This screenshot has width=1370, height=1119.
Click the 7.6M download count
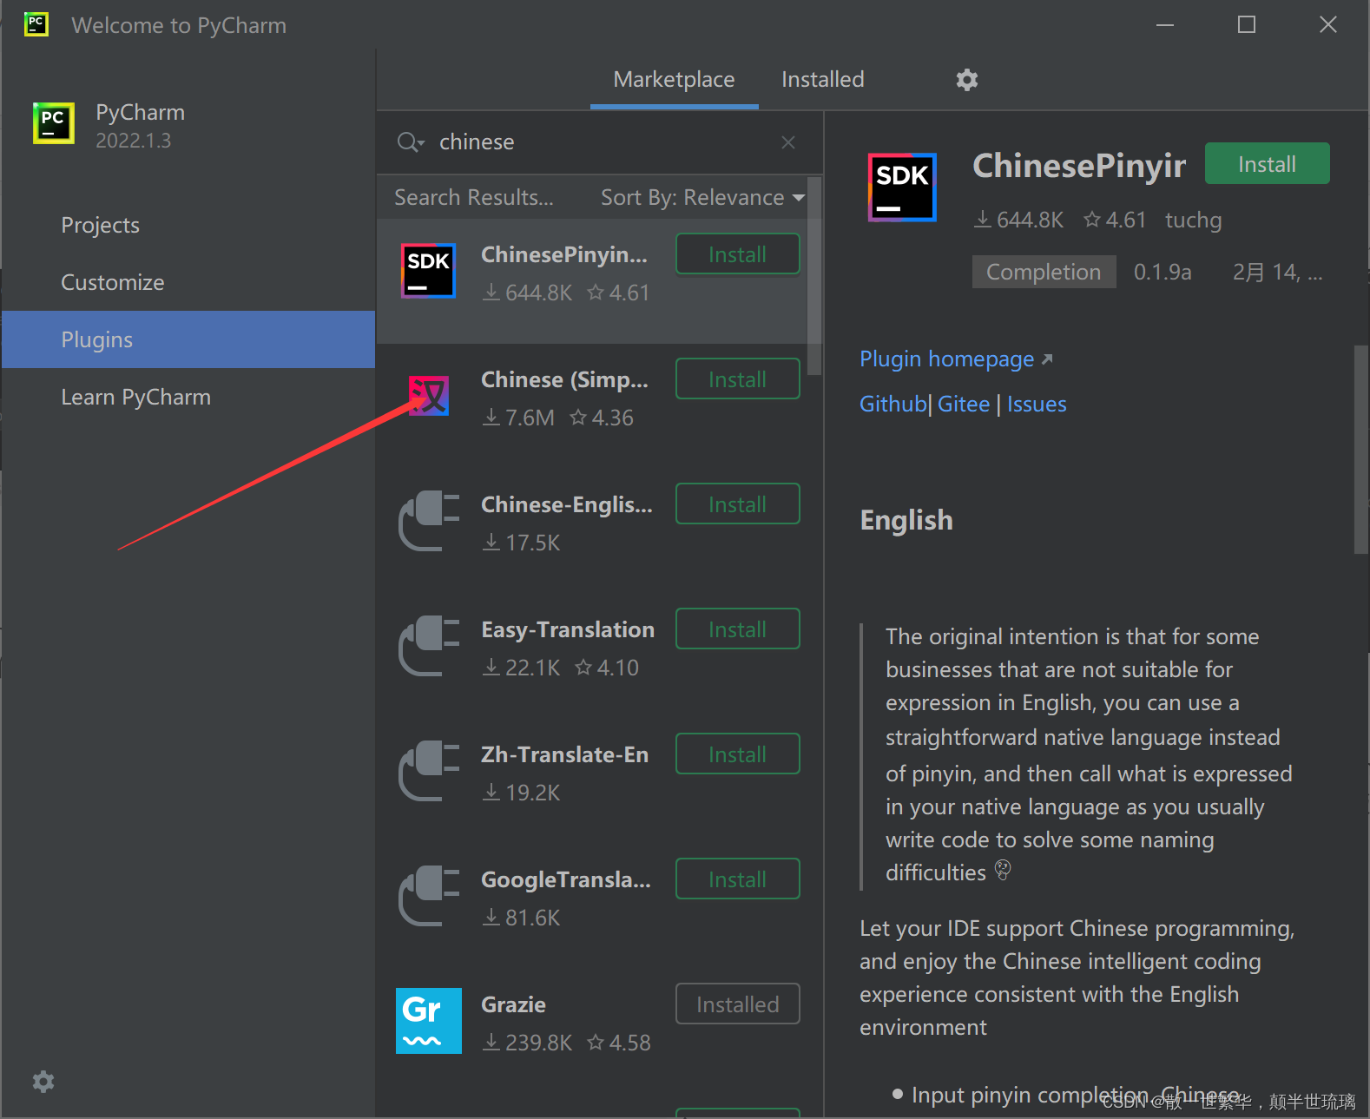pos(530,418)
